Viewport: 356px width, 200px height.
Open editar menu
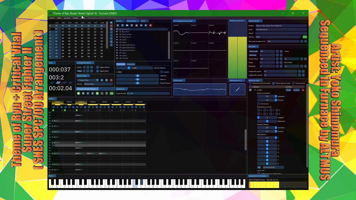[x=59, y=18]
